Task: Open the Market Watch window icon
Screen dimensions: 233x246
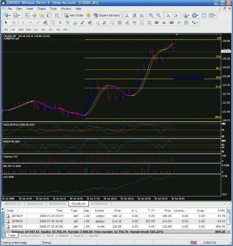Action: (27, 15)
